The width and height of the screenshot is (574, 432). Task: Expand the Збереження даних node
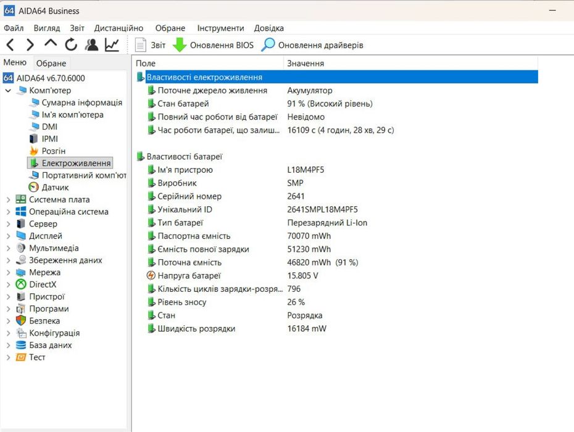(8, 260)
